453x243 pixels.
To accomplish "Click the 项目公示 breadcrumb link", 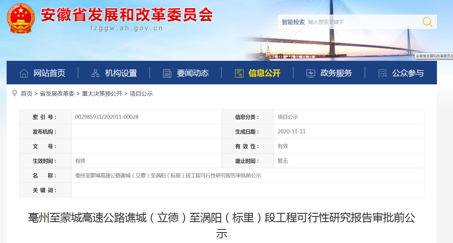I will tap(141, 94).
